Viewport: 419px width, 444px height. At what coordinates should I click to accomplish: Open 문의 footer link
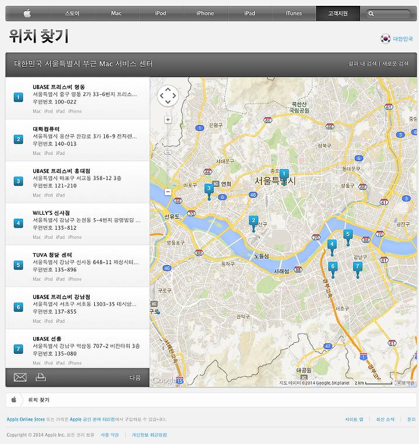[411, 420]
